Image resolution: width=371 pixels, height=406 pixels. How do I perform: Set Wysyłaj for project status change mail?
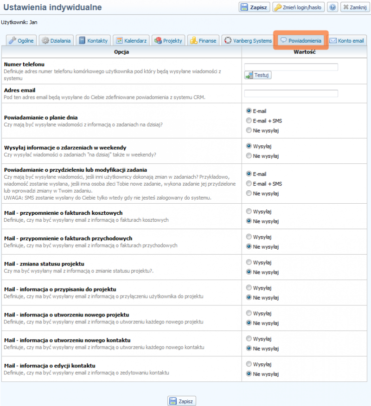(249, 263)
